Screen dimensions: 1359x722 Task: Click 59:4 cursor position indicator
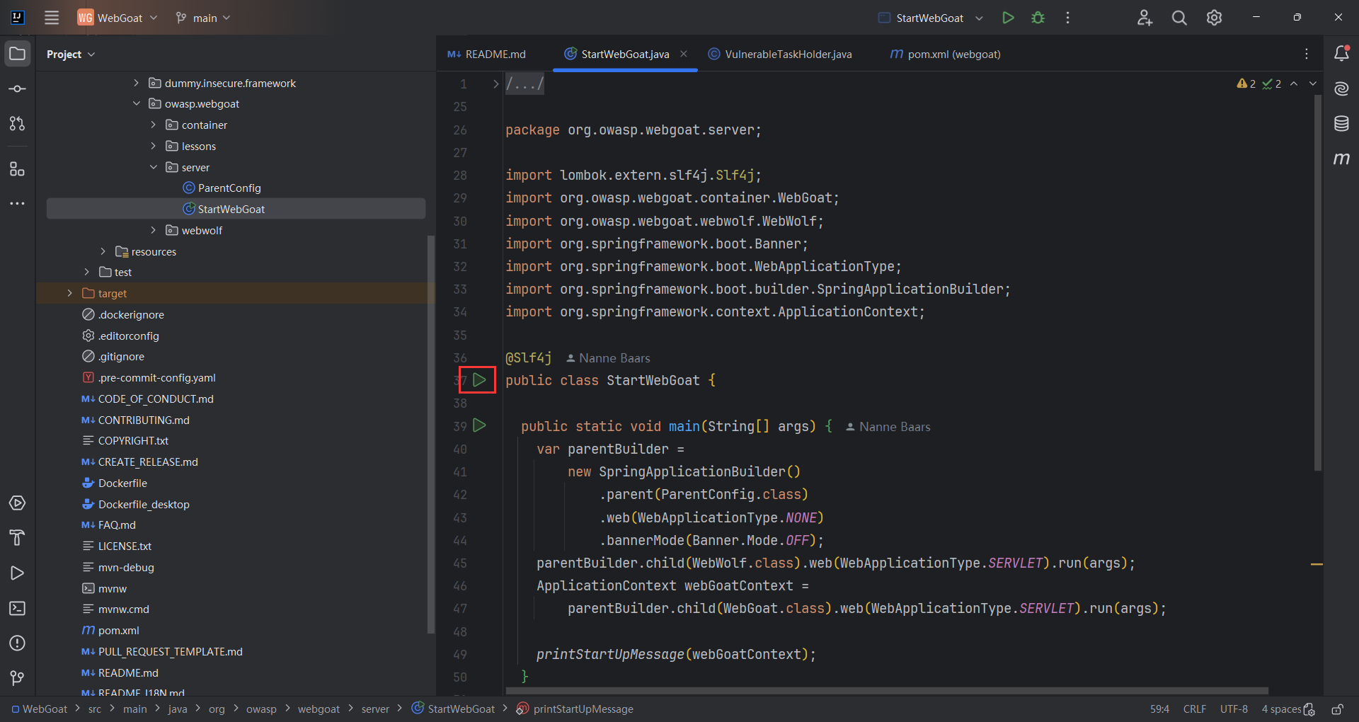1159,709
